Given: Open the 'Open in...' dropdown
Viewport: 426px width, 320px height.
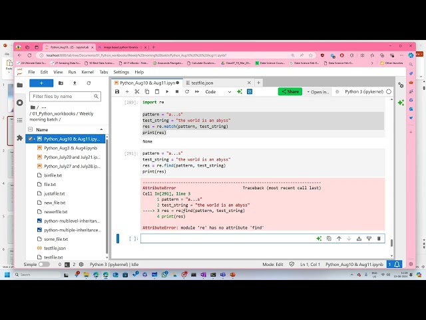Looking at the screenshot, I should (x=318, y=92).
